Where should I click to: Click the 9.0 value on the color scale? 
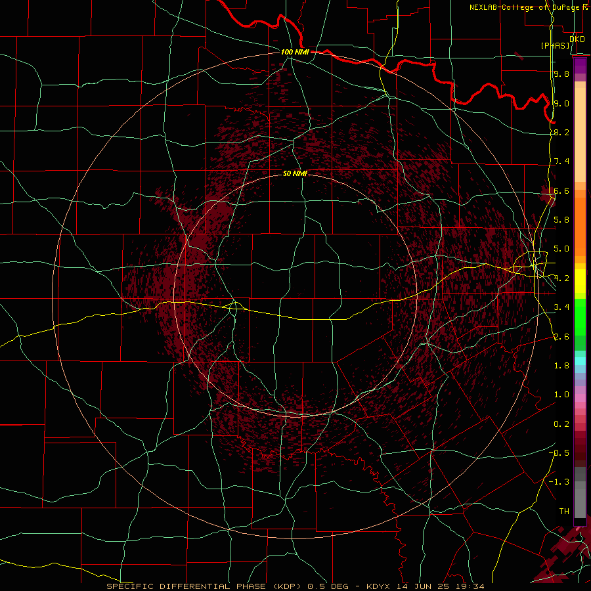click(x=561, y=103)
